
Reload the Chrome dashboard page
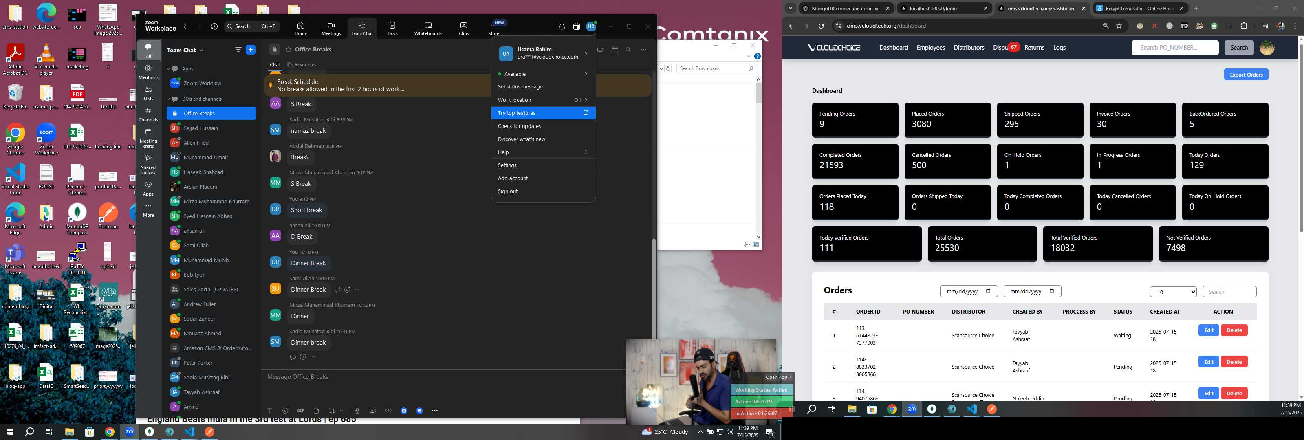click(821, 26)
